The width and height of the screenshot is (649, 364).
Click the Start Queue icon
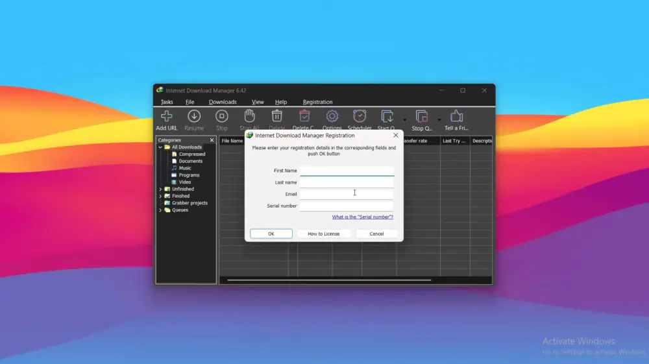pyautogui.click(x=387, y=117)
